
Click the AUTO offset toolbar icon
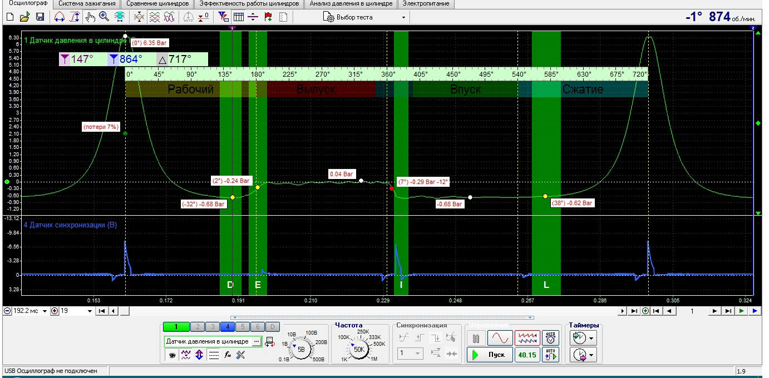click(188, 17)
